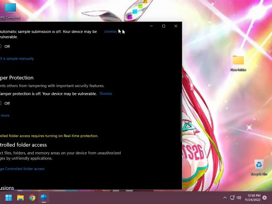Open the New folder desktop icon
Screen dimensions: 272x204
238,63
